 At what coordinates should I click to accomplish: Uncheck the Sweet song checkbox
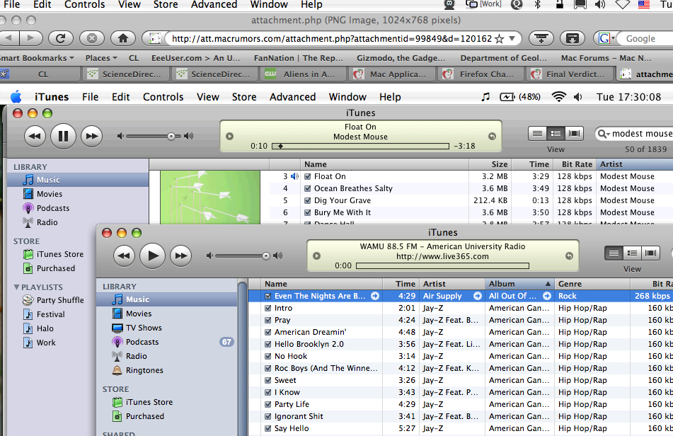click(268, 380)
